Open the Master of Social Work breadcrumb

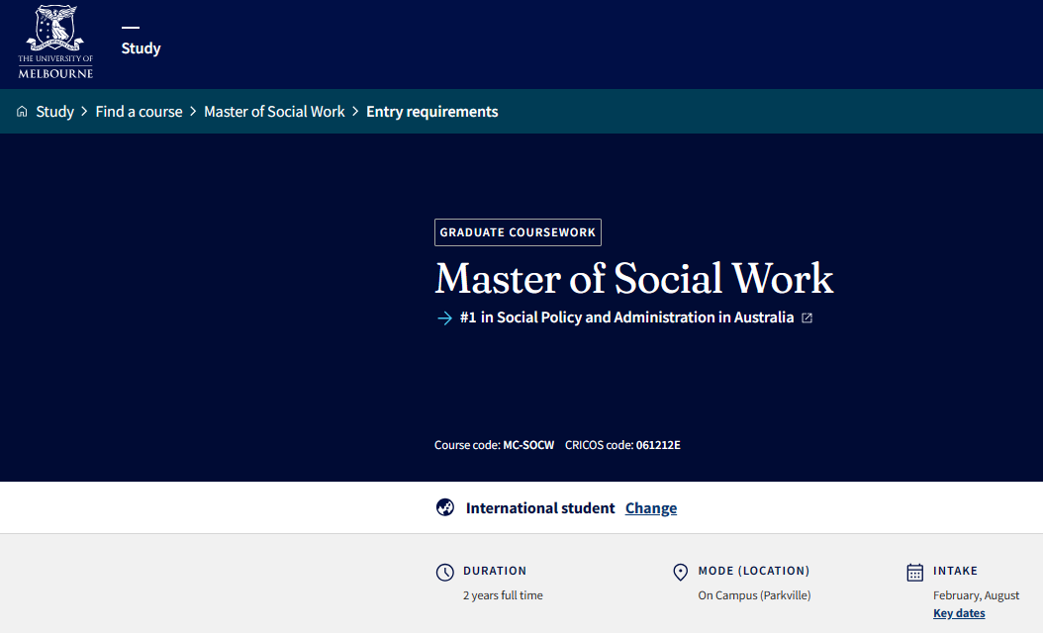coord(274,112)
